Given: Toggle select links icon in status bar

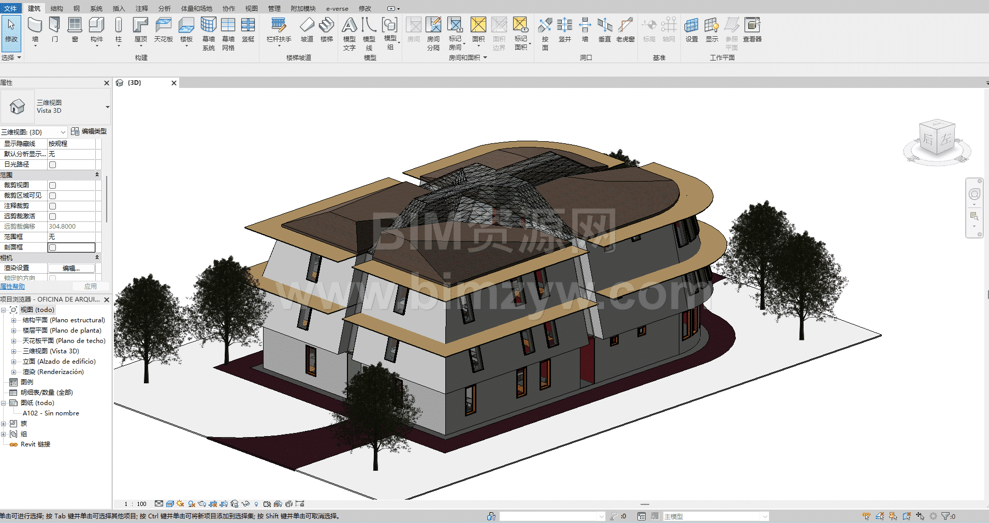Looking at the screenshot, I should (866, 516).
